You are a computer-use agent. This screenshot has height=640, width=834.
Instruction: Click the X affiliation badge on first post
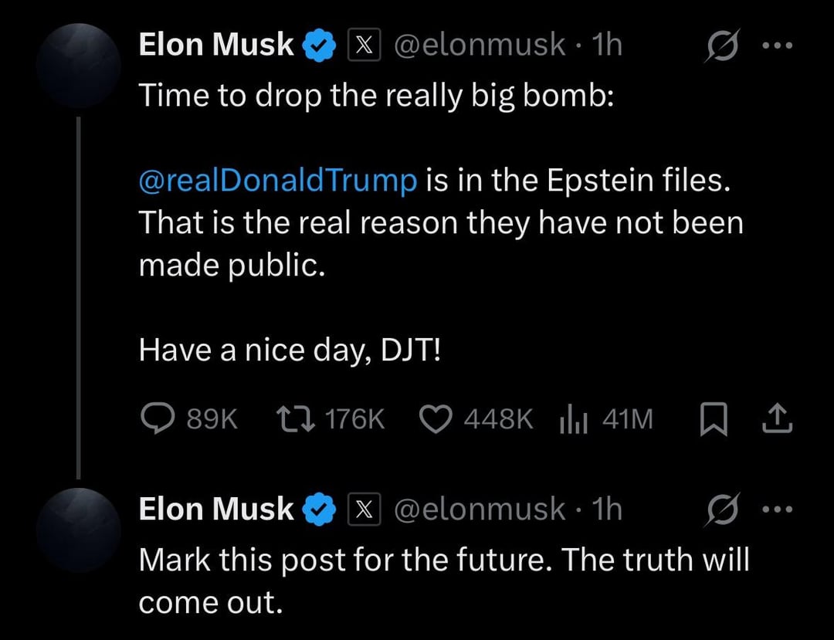[x=364, y=46]
